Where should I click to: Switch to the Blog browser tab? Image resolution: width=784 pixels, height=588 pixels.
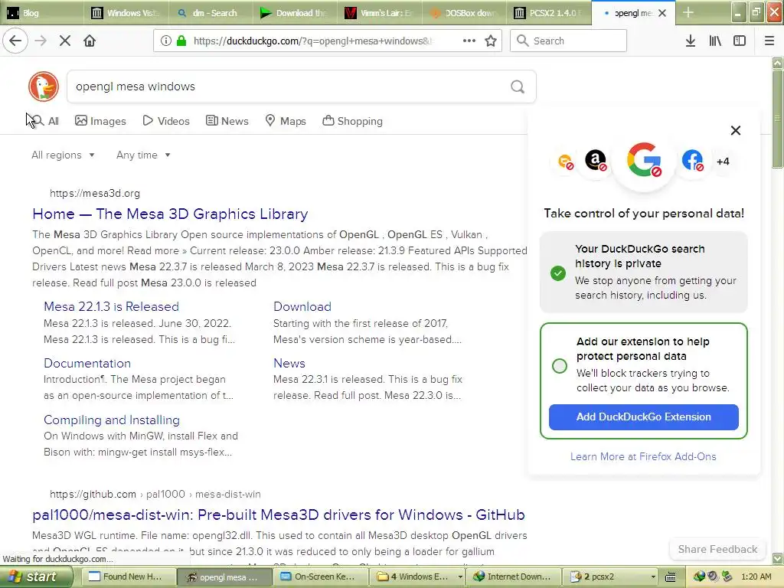coord(42,13)
